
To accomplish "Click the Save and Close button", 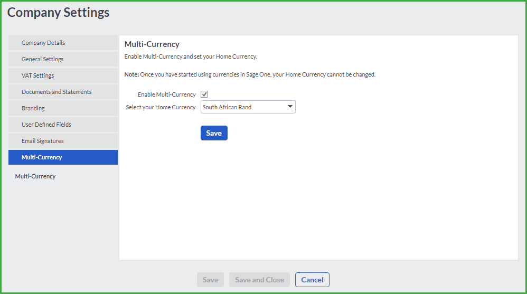I will (259, 280).
